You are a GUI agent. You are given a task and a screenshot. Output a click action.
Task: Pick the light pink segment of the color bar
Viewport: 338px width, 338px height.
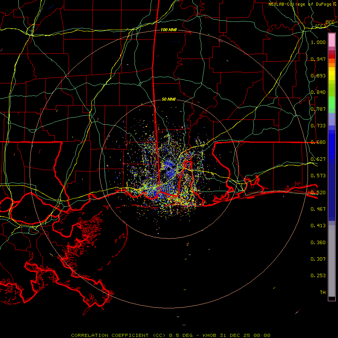click(332, 40)
